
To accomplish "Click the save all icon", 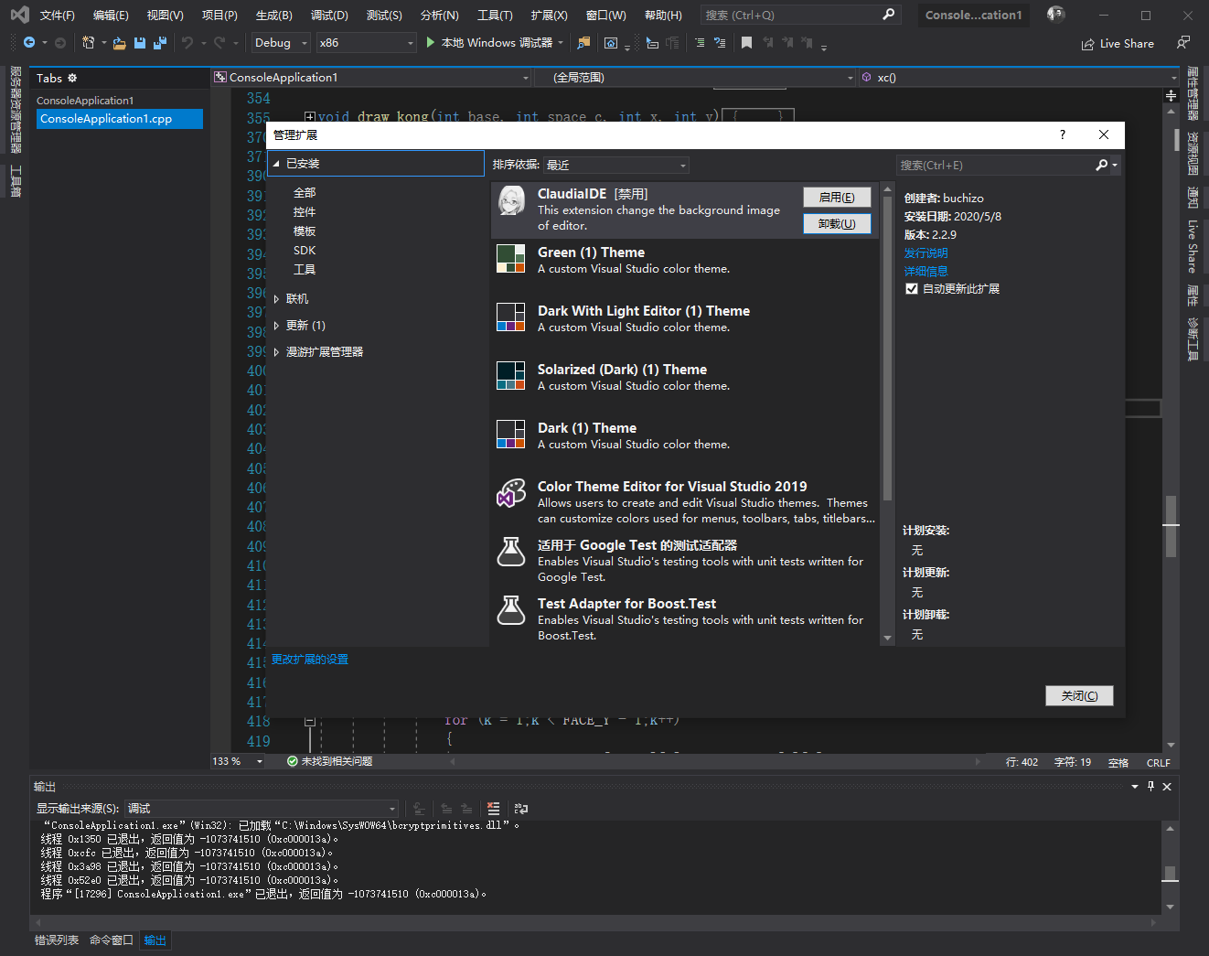I will click(x=160, y=43).
